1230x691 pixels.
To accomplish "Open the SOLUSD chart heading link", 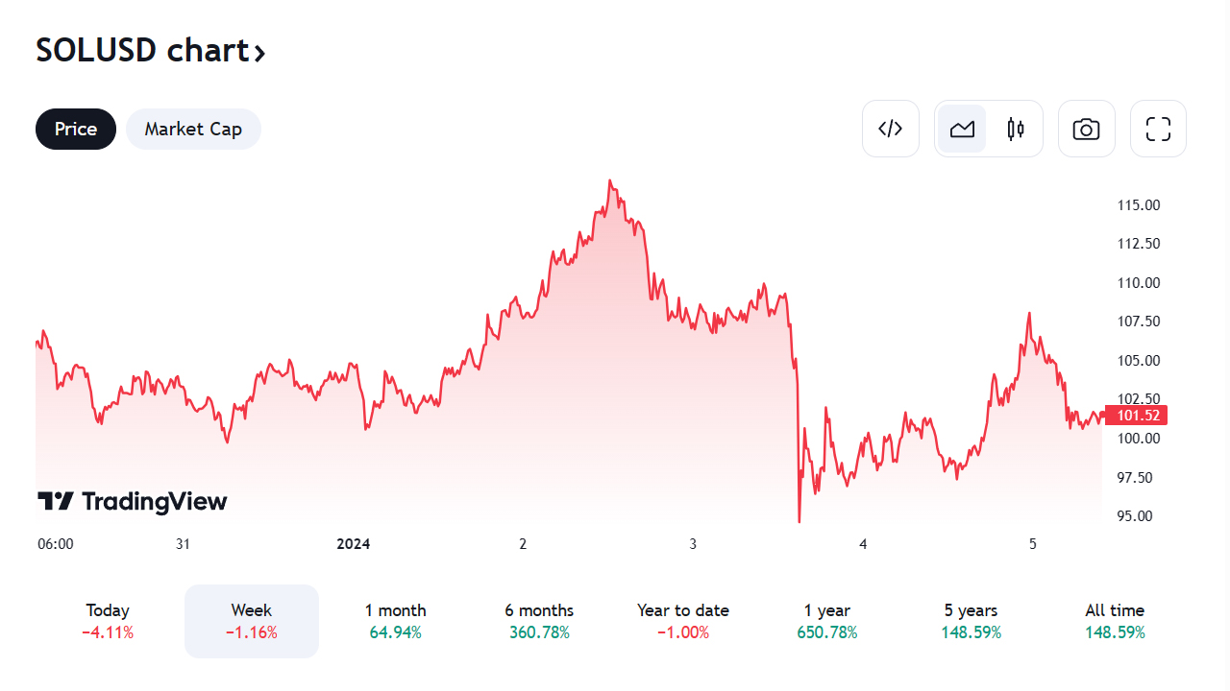I will click(x=142, y=50).
